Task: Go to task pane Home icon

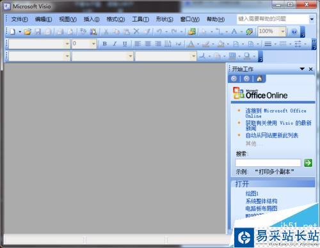Action: pyautogui.click(x=259, y=79)
